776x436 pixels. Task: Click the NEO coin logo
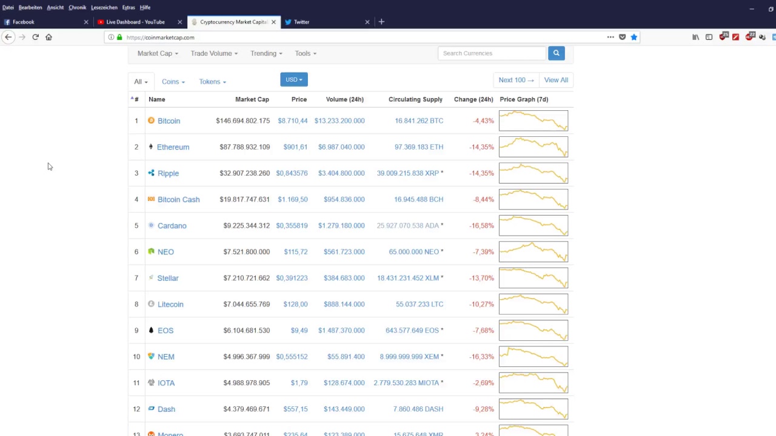coord(151,251)
